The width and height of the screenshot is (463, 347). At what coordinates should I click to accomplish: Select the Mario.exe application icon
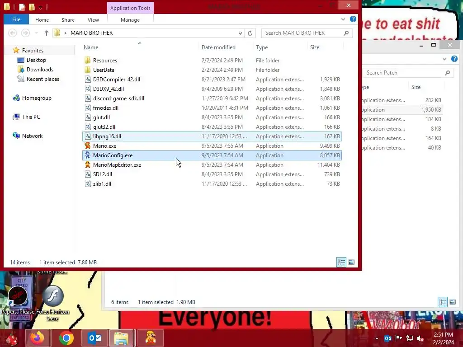click(x=87, y=145)
